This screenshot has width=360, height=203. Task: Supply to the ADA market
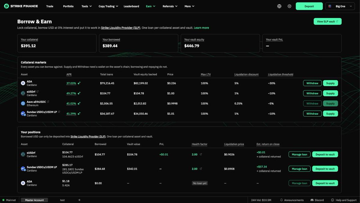tap(330, 83)
